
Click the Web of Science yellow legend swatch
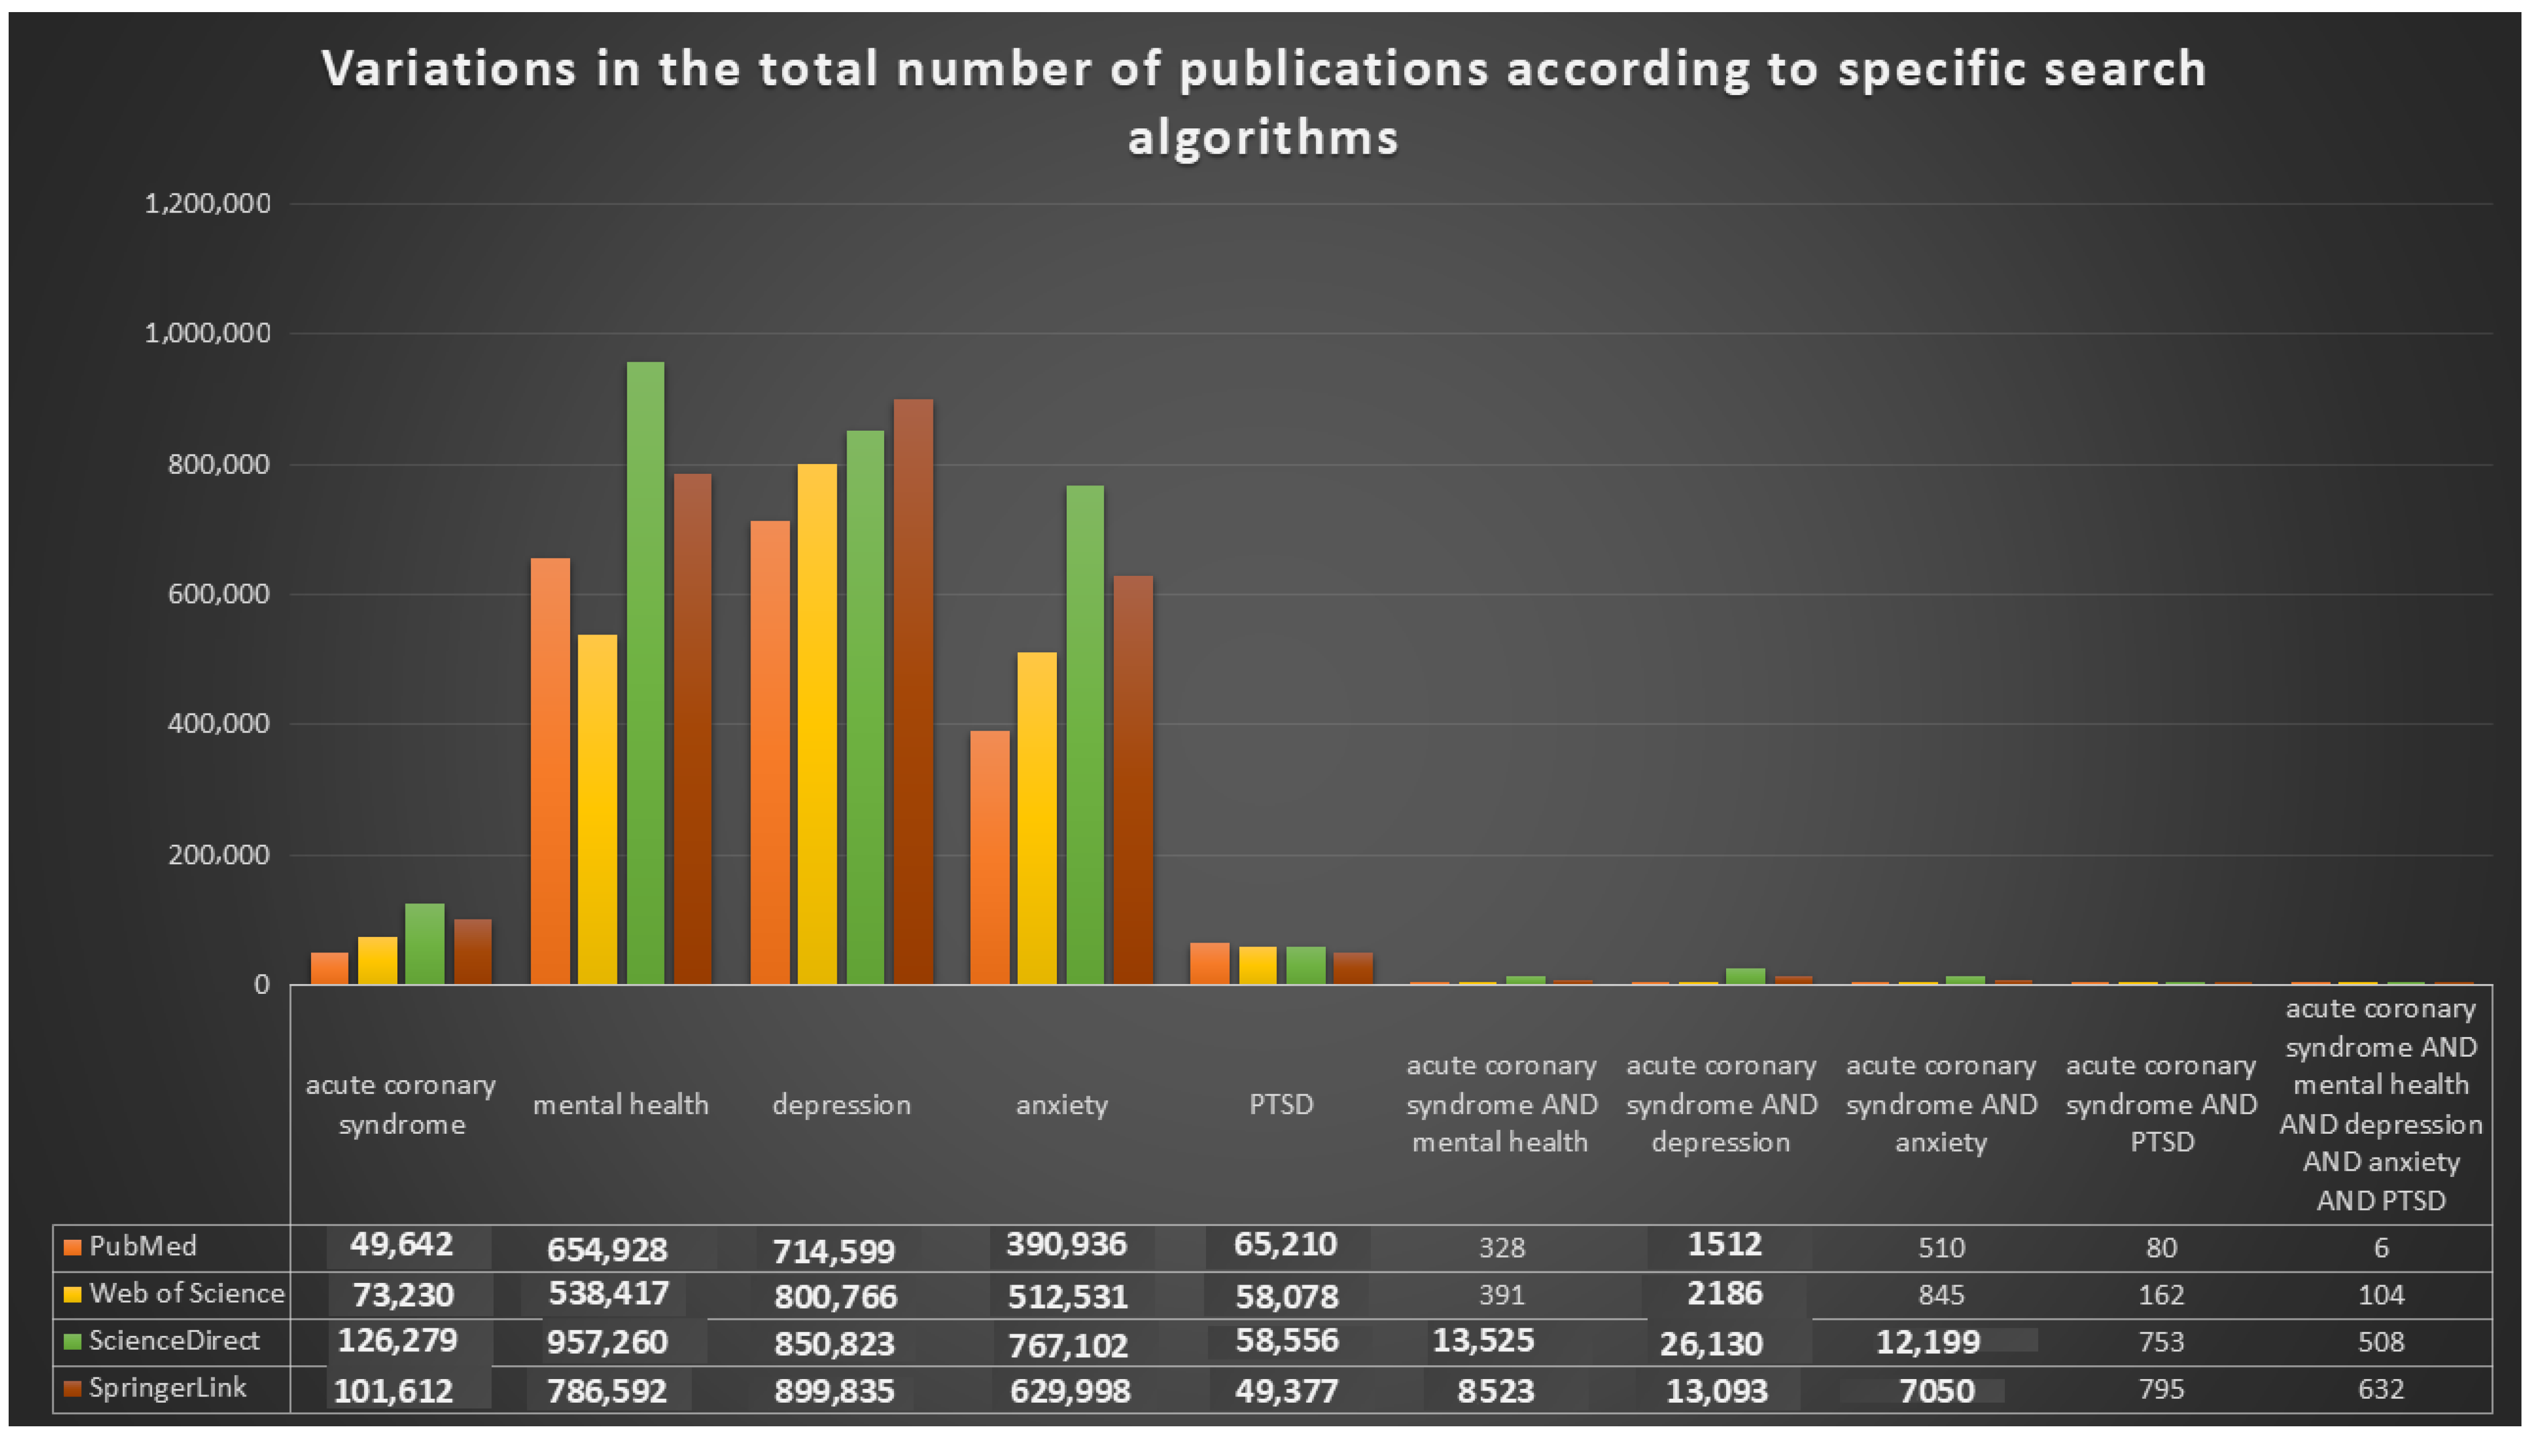pyautogui.click(x=71, y=1294)
